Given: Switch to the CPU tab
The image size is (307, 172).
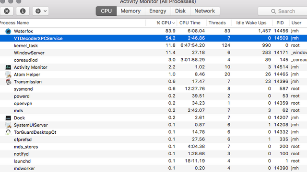Looking at the screenshot, I should pos(106,11).
